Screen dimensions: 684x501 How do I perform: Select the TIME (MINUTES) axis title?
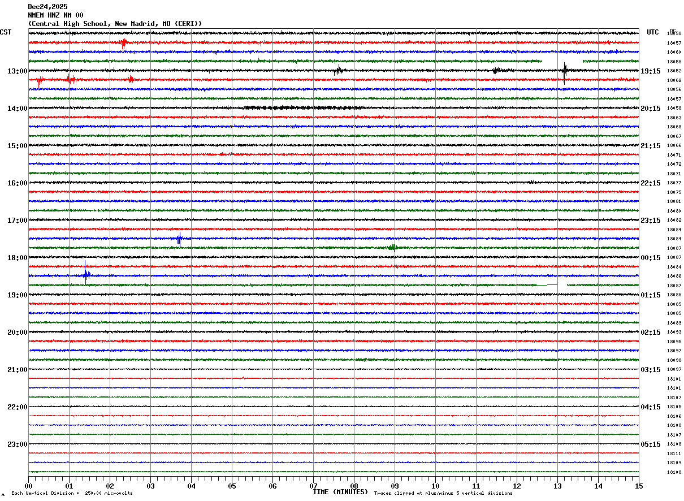pos(340,492)
